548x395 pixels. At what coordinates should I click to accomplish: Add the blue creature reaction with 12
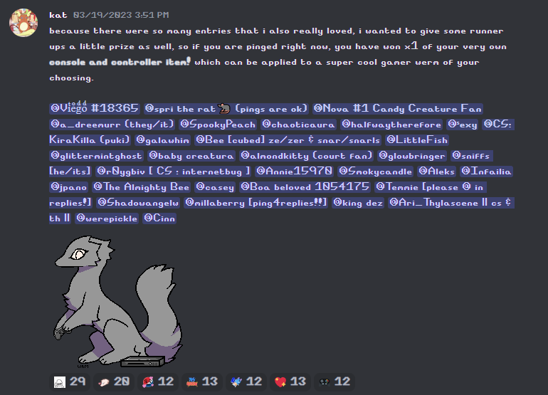(x=246, y=381)
